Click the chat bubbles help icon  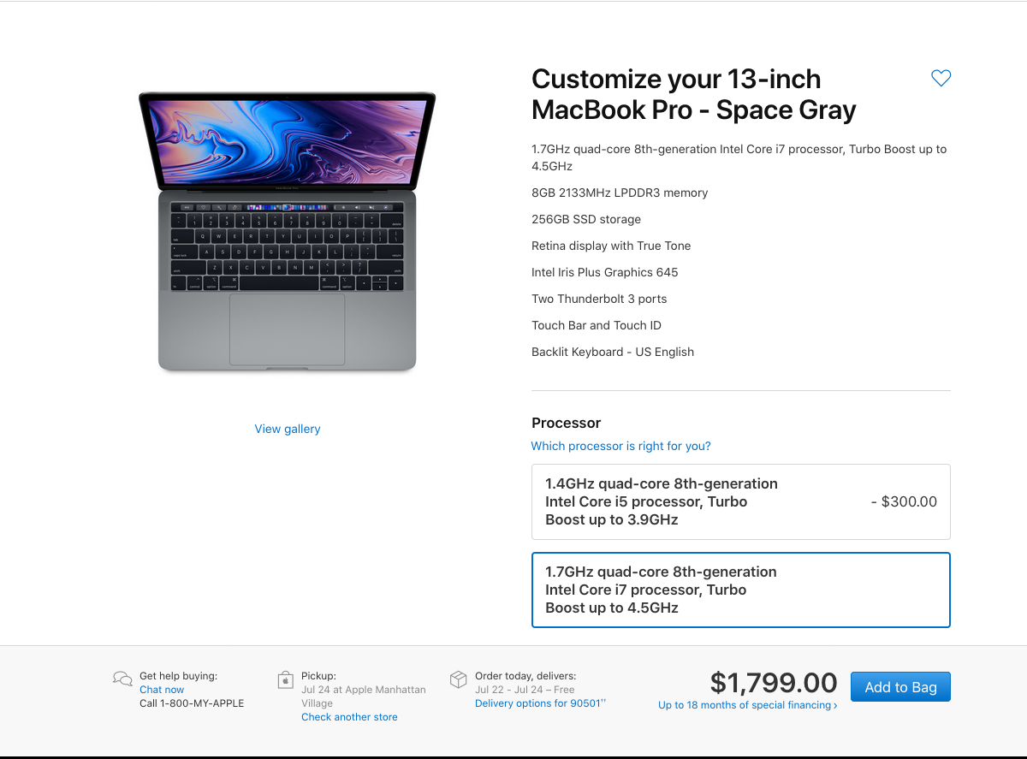(122, 679)
